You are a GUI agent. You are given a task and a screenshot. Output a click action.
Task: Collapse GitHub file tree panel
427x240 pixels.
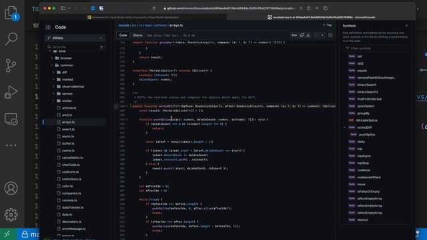tap(48, 27)
